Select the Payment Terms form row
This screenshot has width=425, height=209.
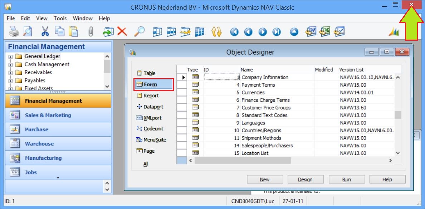point(285,85)
